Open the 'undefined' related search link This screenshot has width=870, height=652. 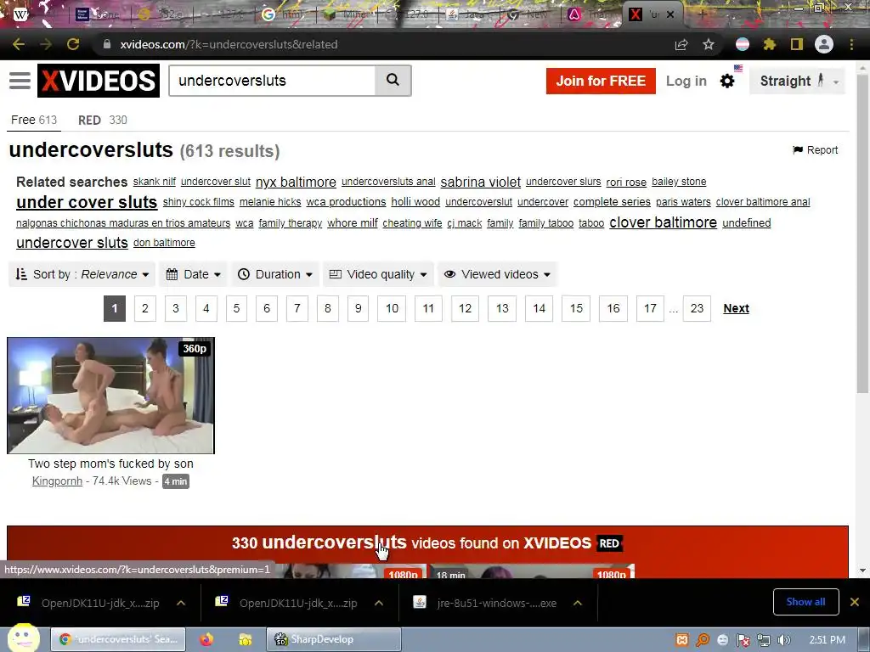pos(746,223)
